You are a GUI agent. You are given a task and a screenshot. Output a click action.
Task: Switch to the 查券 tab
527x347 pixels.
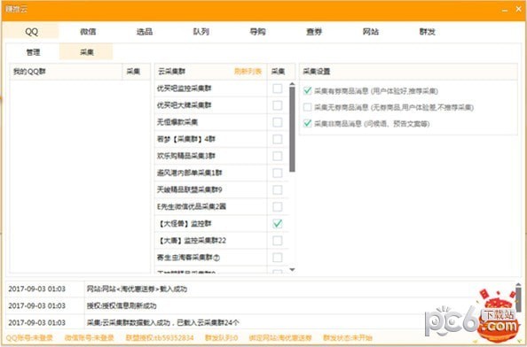(x=314, y=32)
